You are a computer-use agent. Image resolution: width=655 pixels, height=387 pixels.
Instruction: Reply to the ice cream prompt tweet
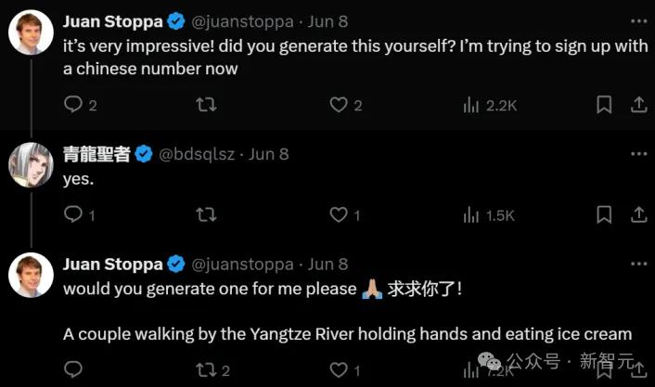(x=74, y=370)
